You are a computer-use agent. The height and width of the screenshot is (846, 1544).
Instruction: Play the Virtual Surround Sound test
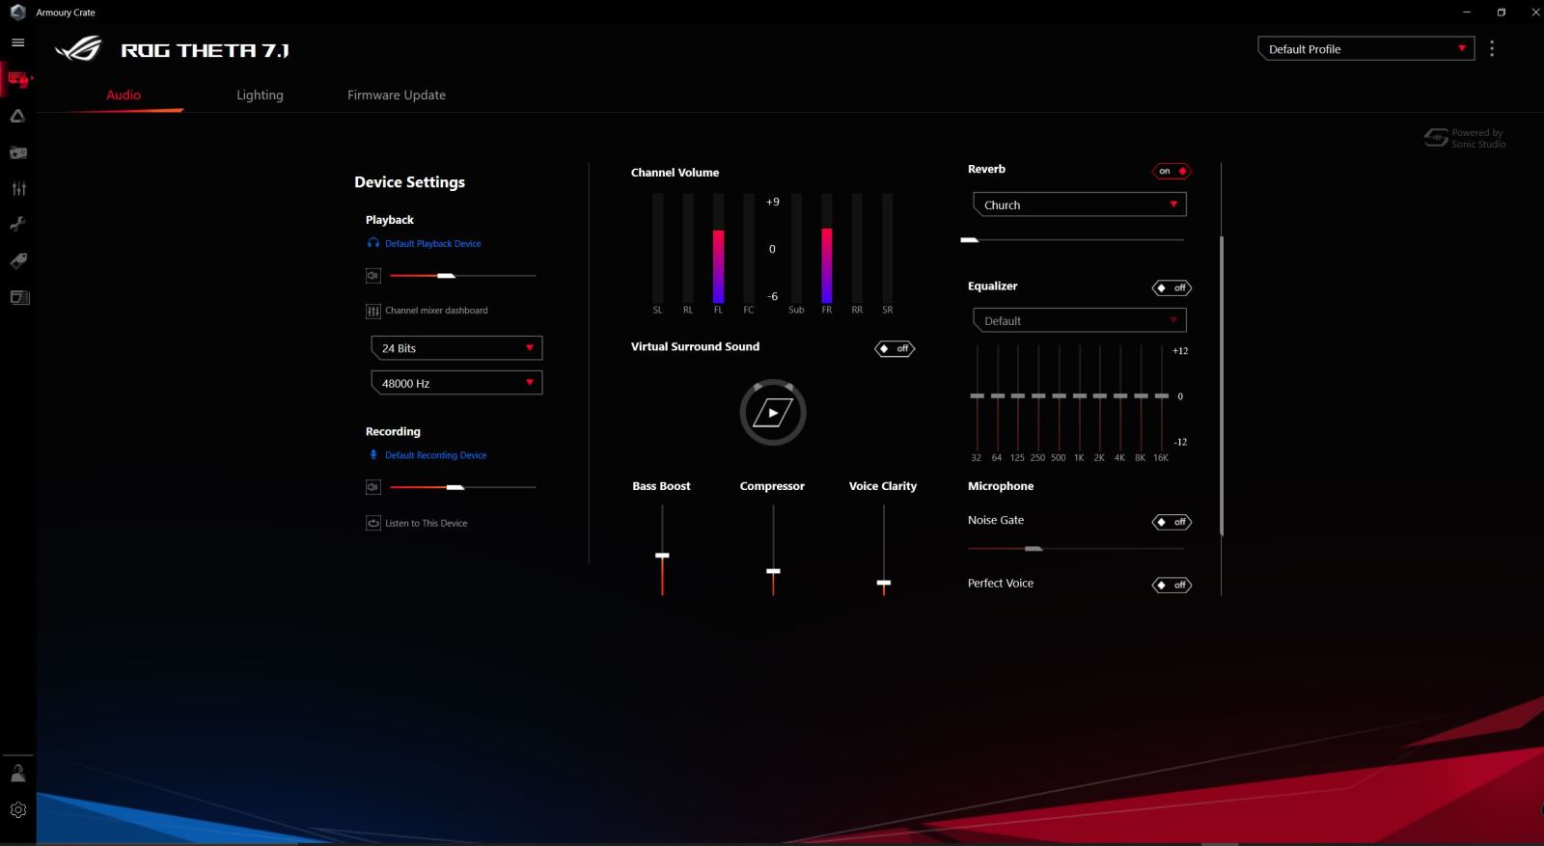(773, 413)
